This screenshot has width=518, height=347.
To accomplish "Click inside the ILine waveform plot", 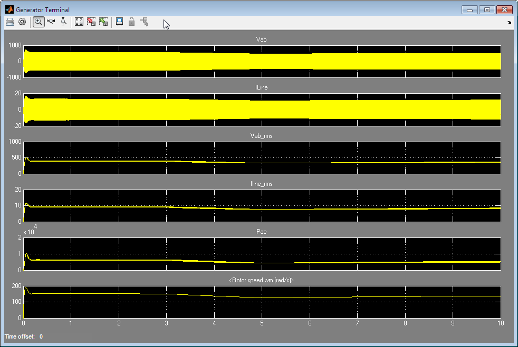I will tap(262, 110).
